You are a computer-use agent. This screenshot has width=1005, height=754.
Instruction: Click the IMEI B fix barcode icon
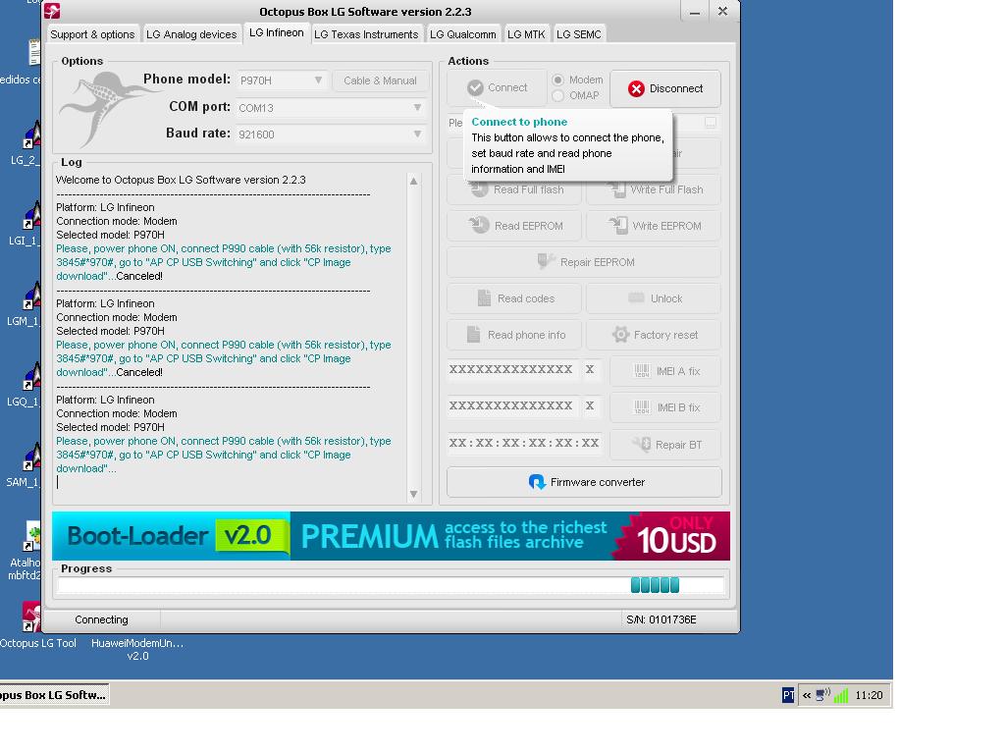tap(642, 407)
